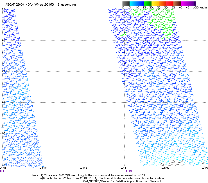The width and height of the screenshot is (208, 183).
Task: Click the NOAA/NESDIS Center for Satellite Applications credit
Action: (x=121, y=181)
